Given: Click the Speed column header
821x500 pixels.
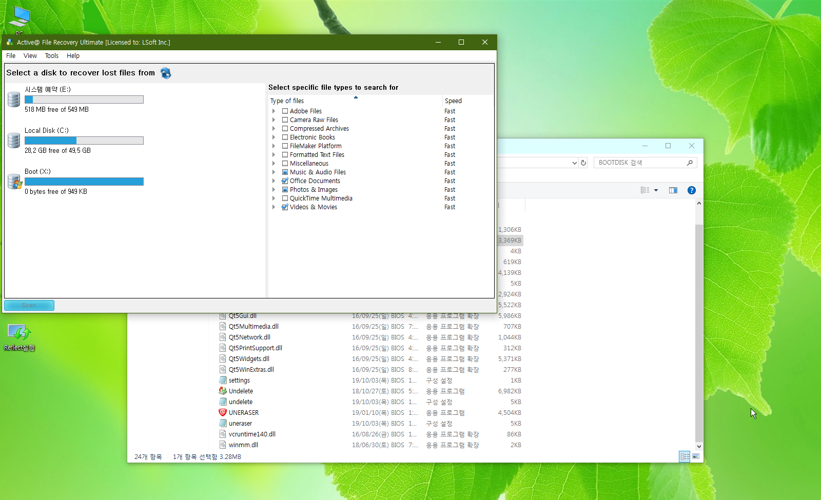Looking at the screenshot, I should (467, 101).
